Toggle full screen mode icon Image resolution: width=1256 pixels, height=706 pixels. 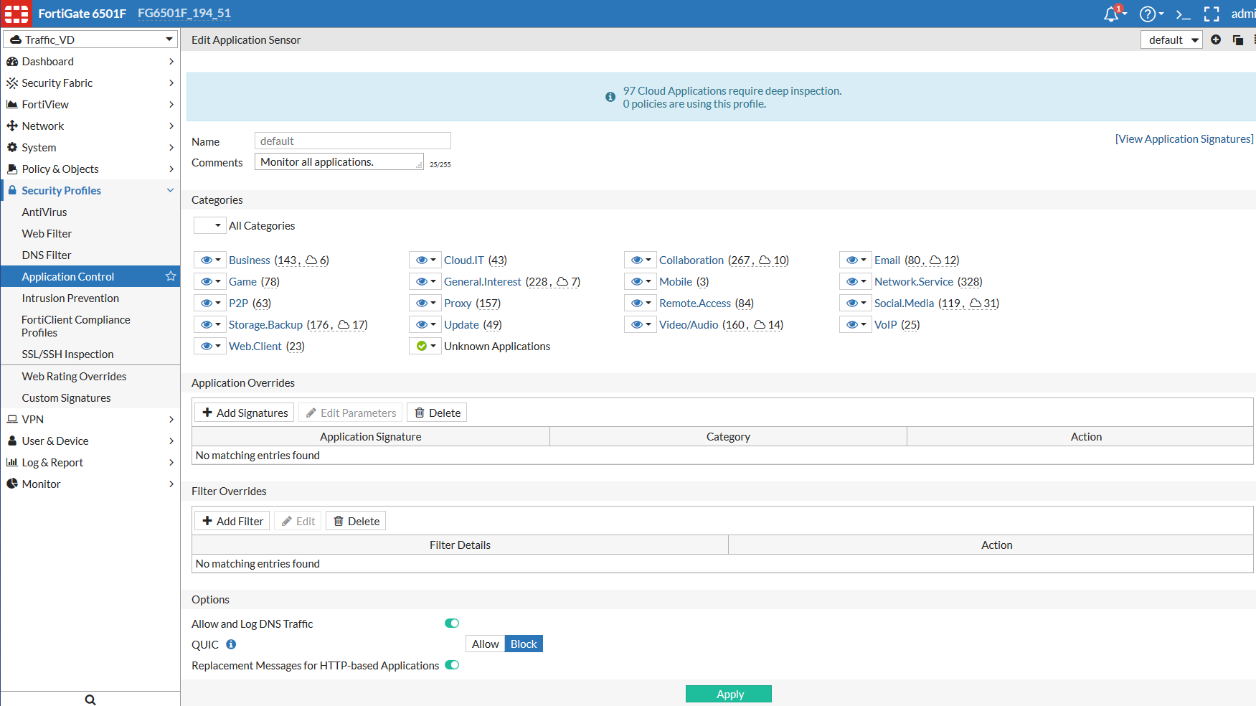coord(1212,14)
